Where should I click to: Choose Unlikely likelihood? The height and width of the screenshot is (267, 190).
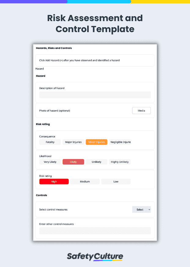coord(96,161)
